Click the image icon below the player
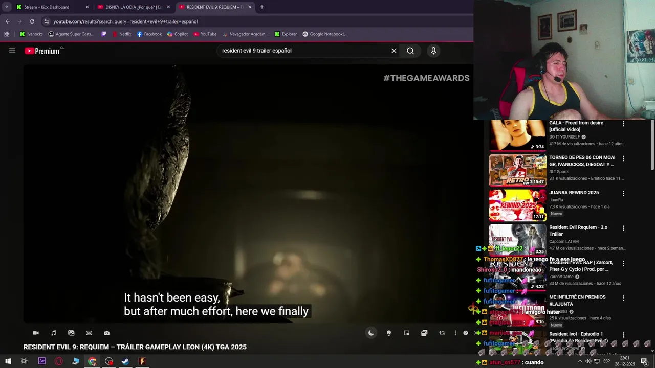This screenshot has height=368, width=655. pos(71,333)
